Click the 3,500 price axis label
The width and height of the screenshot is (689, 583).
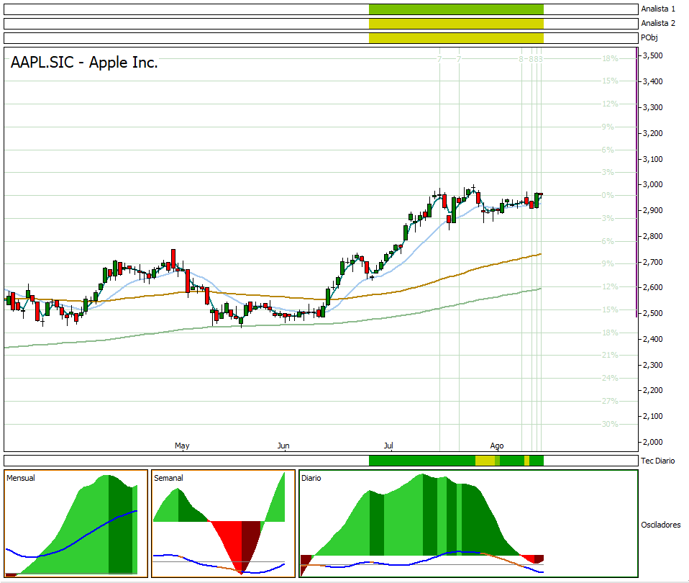[x=653, y=55]
